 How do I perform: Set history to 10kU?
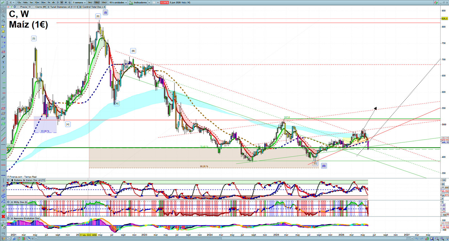point(97,3)
